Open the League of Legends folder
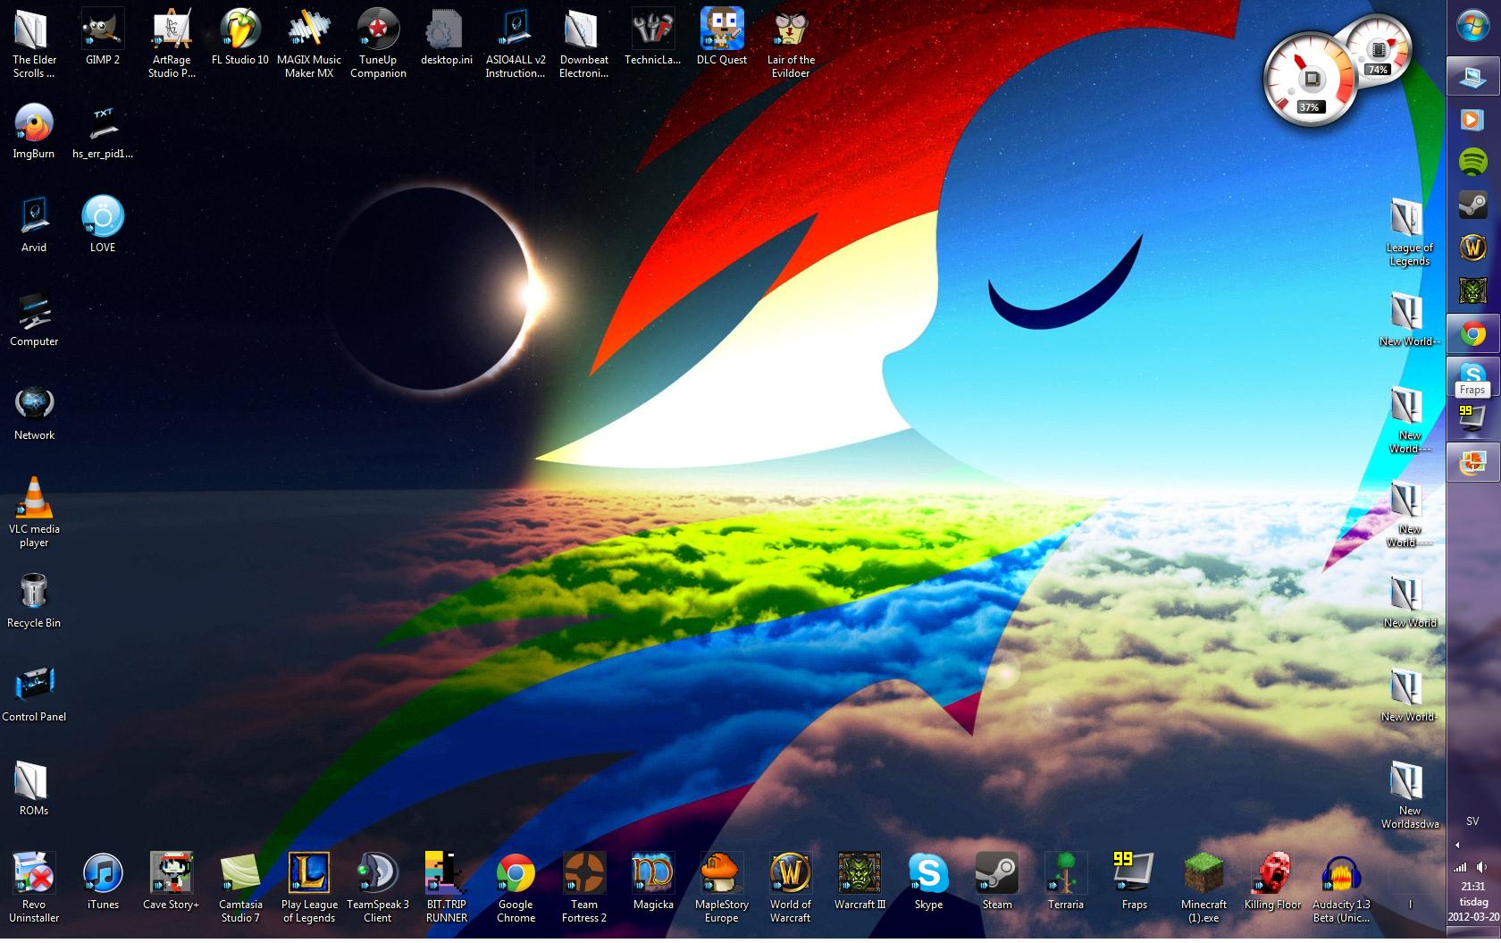This screenshot has width=1501, height=943. click(x=1410, y=231)
